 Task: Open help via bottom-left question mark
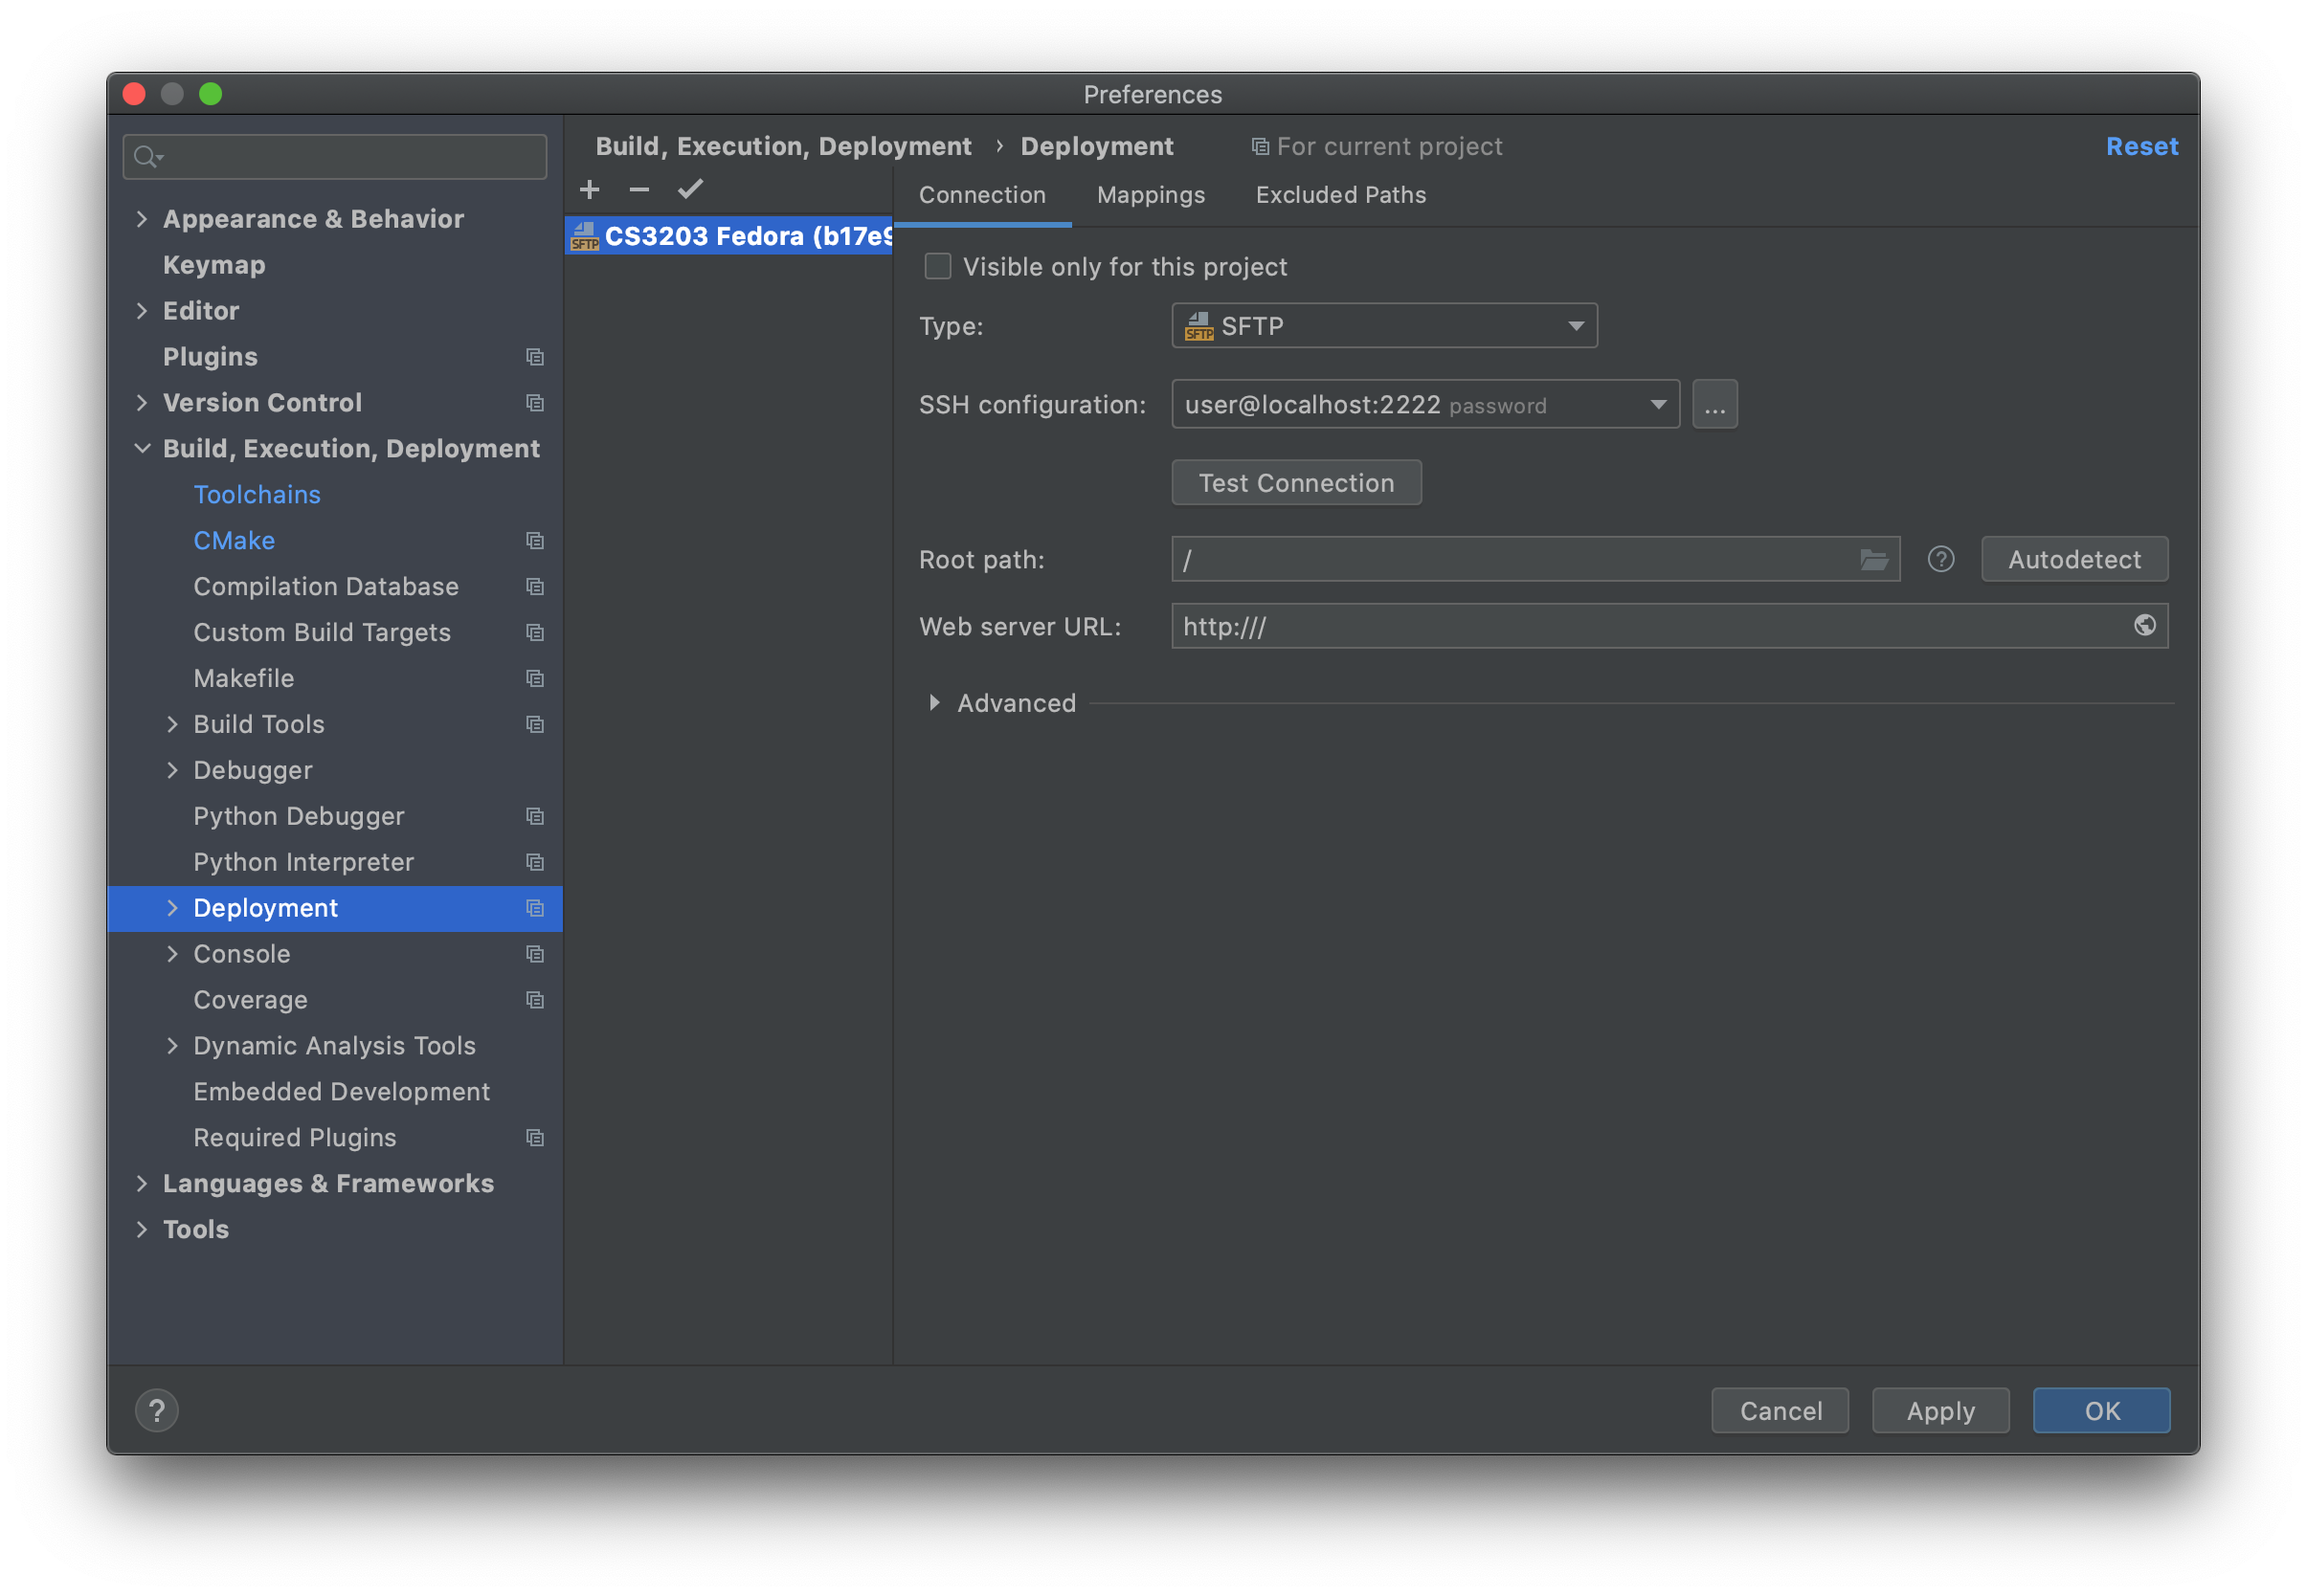point(157,1410)
